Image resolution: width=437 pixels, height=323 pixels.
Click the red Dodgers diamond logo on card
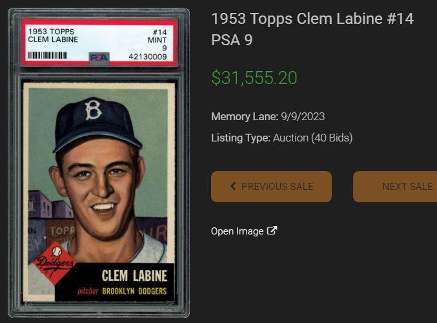pos(54,262)
